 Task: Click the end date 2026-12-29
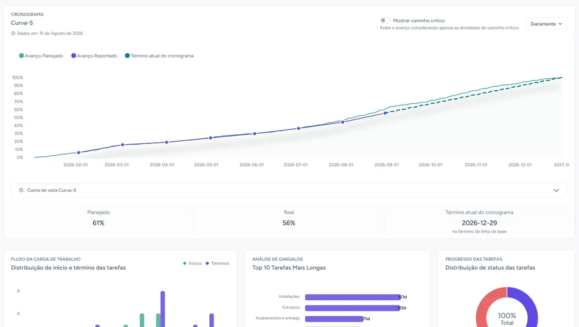coord(479,223)
